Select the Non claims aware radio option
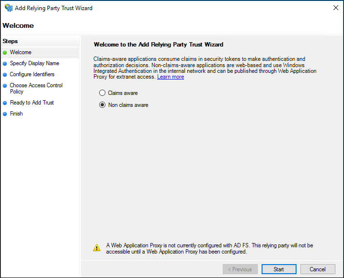 click(102, 105)
